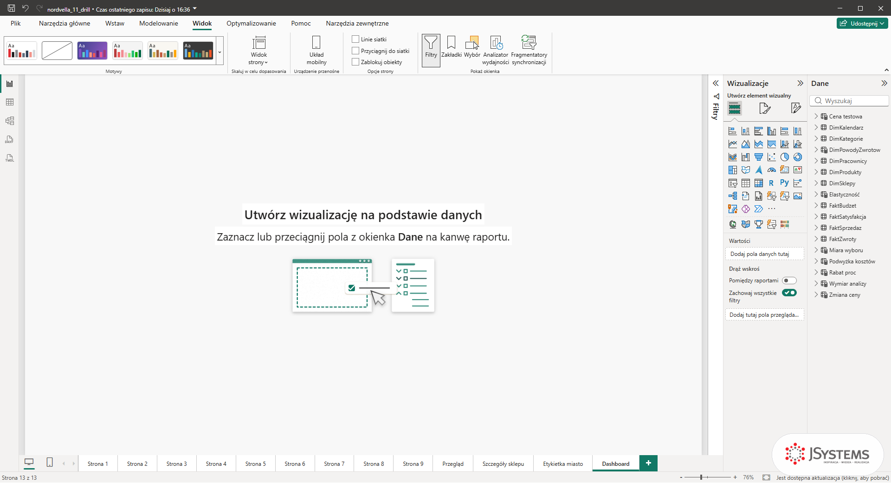Select the funnel chart visual
The height and width of the screenshot is (483, 891).
pyautogui.click(x=758, y=157)
